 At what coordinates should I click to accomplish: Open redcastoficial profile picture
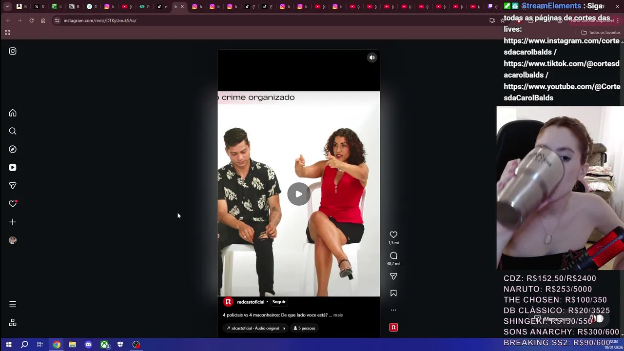[228, 302]
